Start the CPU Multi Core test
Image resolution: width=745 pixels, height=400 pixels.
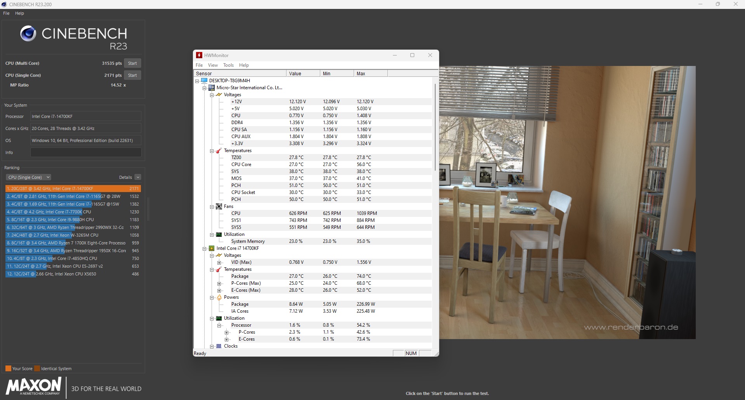pos(132,63)
